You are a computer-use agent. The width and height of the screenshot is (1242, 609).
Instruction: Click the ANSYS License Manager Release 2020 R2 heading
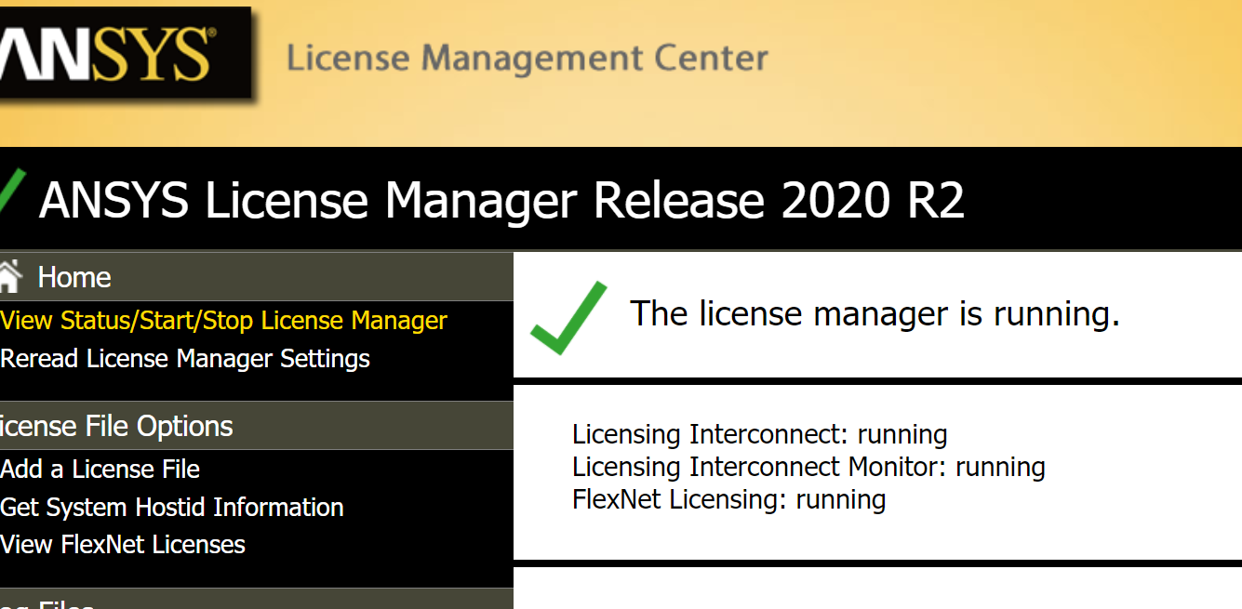point(501,200)
